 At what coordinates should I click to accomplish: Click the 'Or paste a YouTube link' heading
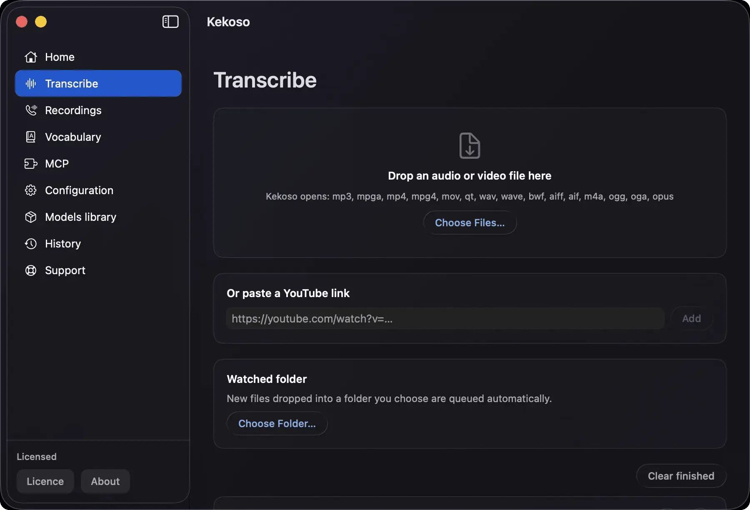point(288,293)
